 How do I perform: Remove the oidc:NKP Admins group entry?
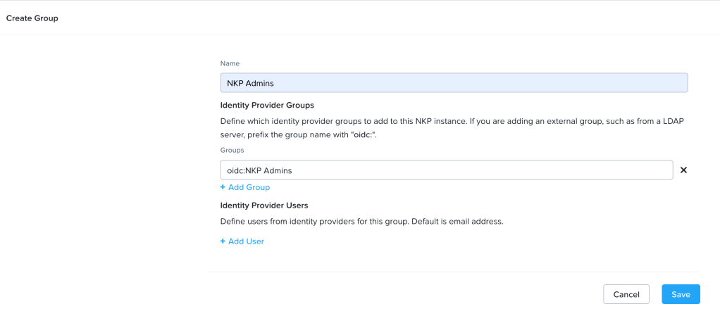683,170
